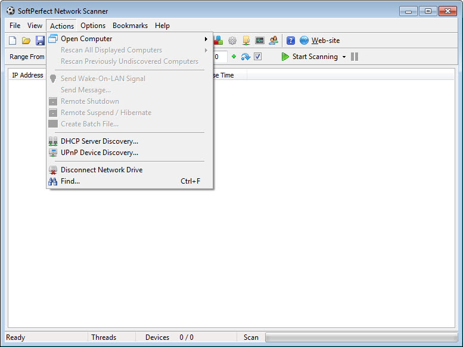
Task: Choose Open Computer from Actions menu
Action: coord(130,39)
